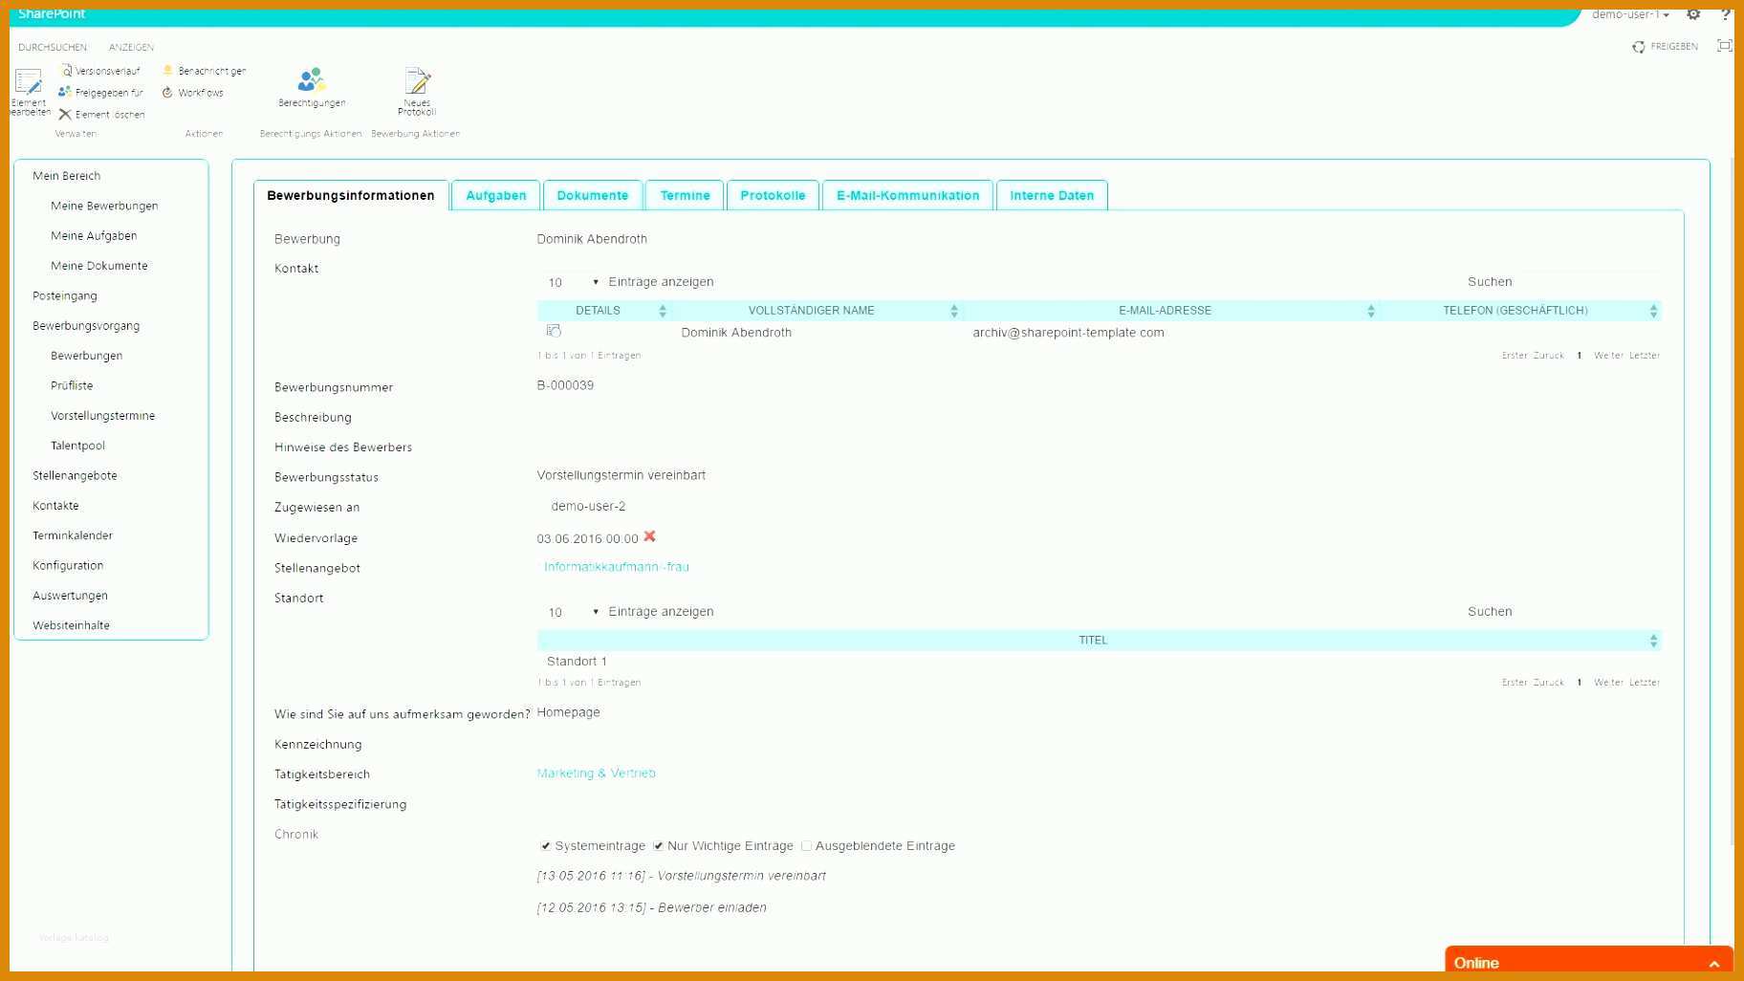1744x981 pixels.
Task: Open the contact details icon for Dominik Abendroth
Action: (x=554, y=331)
